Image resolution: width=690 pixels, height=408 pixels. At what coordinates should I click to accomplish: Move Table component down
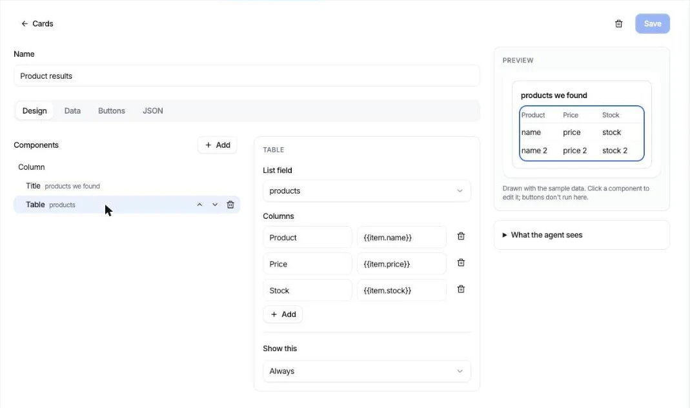215,205
